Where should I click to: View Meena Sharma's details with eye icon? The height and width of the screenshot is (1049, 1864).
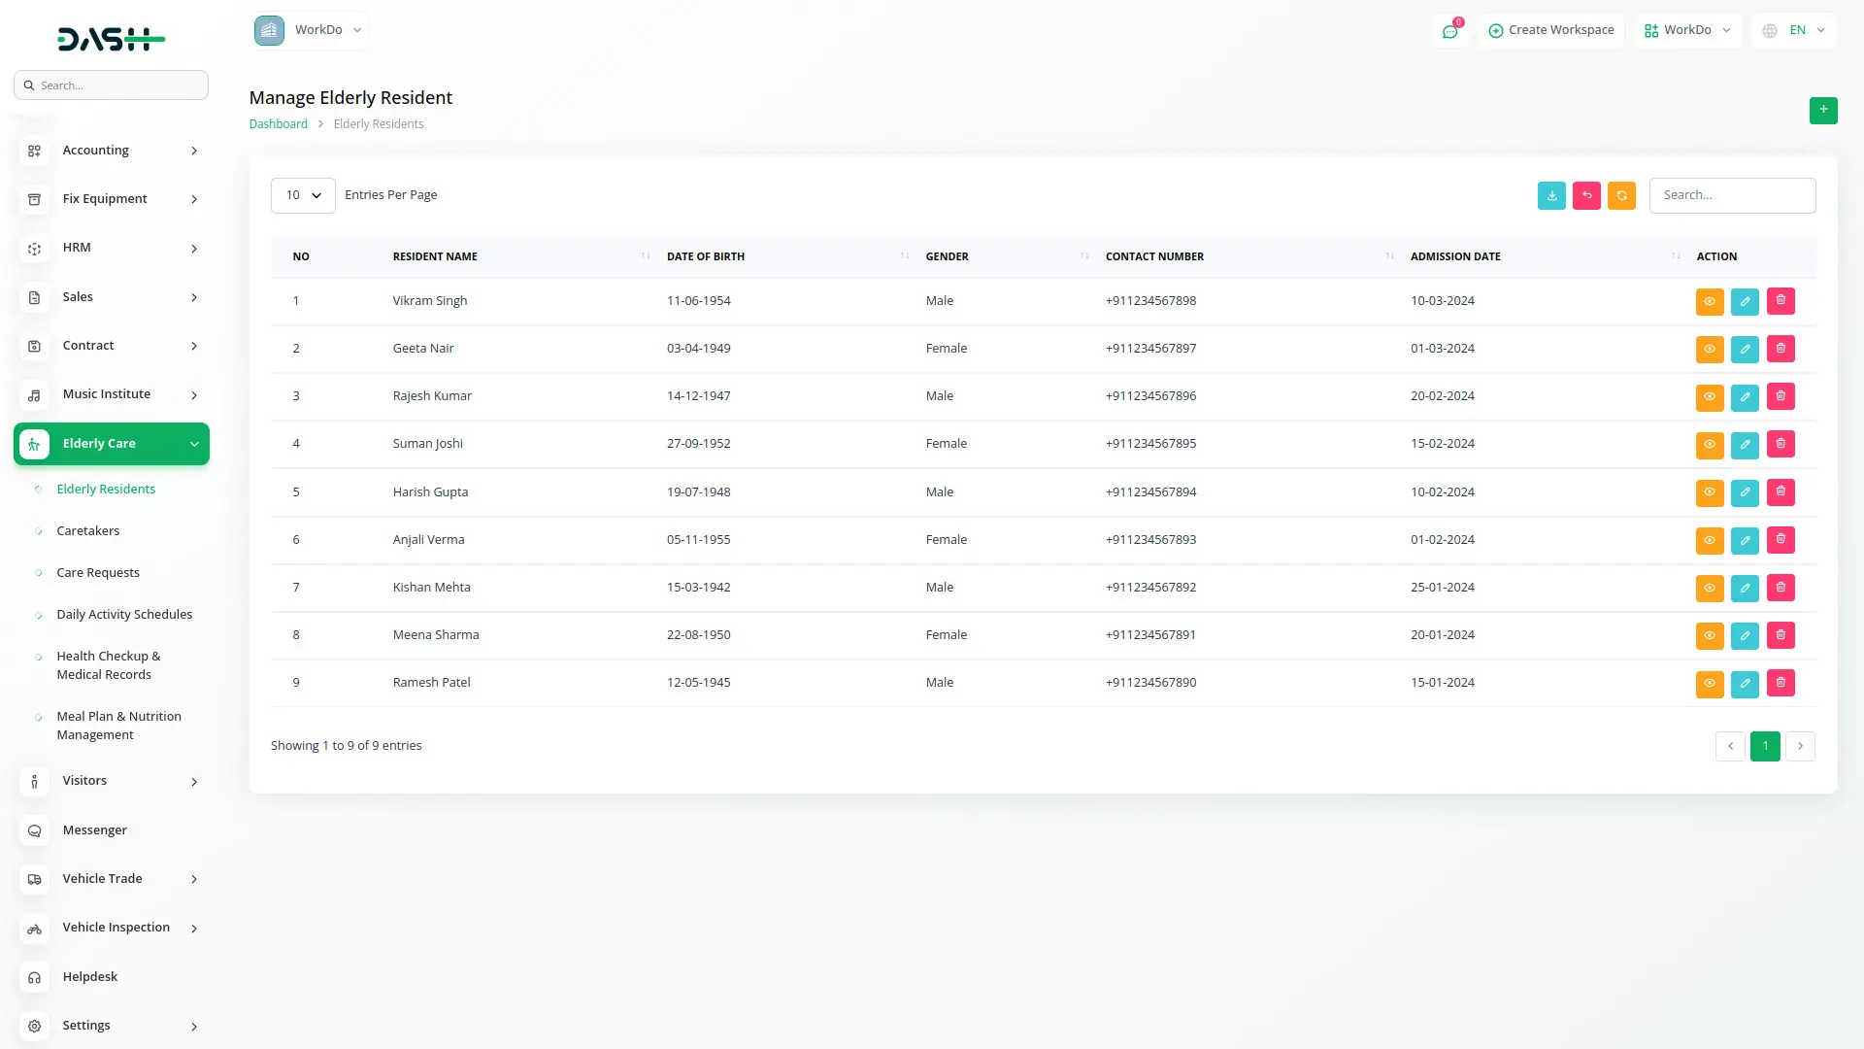(x=1710, y=635)
